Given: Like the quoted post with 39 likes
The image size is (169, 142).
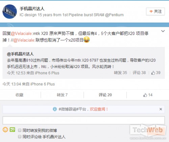Looking at the screenshot, I should pos(156,73).
